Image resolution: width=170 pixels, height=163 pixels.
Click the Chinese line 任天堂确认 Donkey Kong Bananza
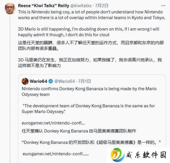(x=79, y=131)
